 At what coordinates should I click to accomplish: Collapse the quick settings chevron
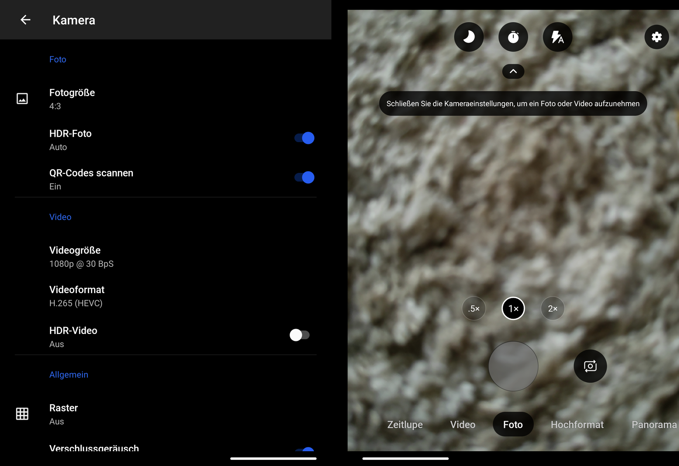[513, 71]
